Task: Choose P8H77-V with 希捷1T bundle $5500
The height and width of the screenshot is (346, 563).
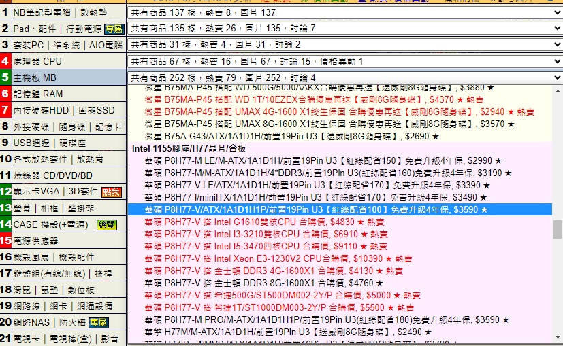Action: click(340, 308)
